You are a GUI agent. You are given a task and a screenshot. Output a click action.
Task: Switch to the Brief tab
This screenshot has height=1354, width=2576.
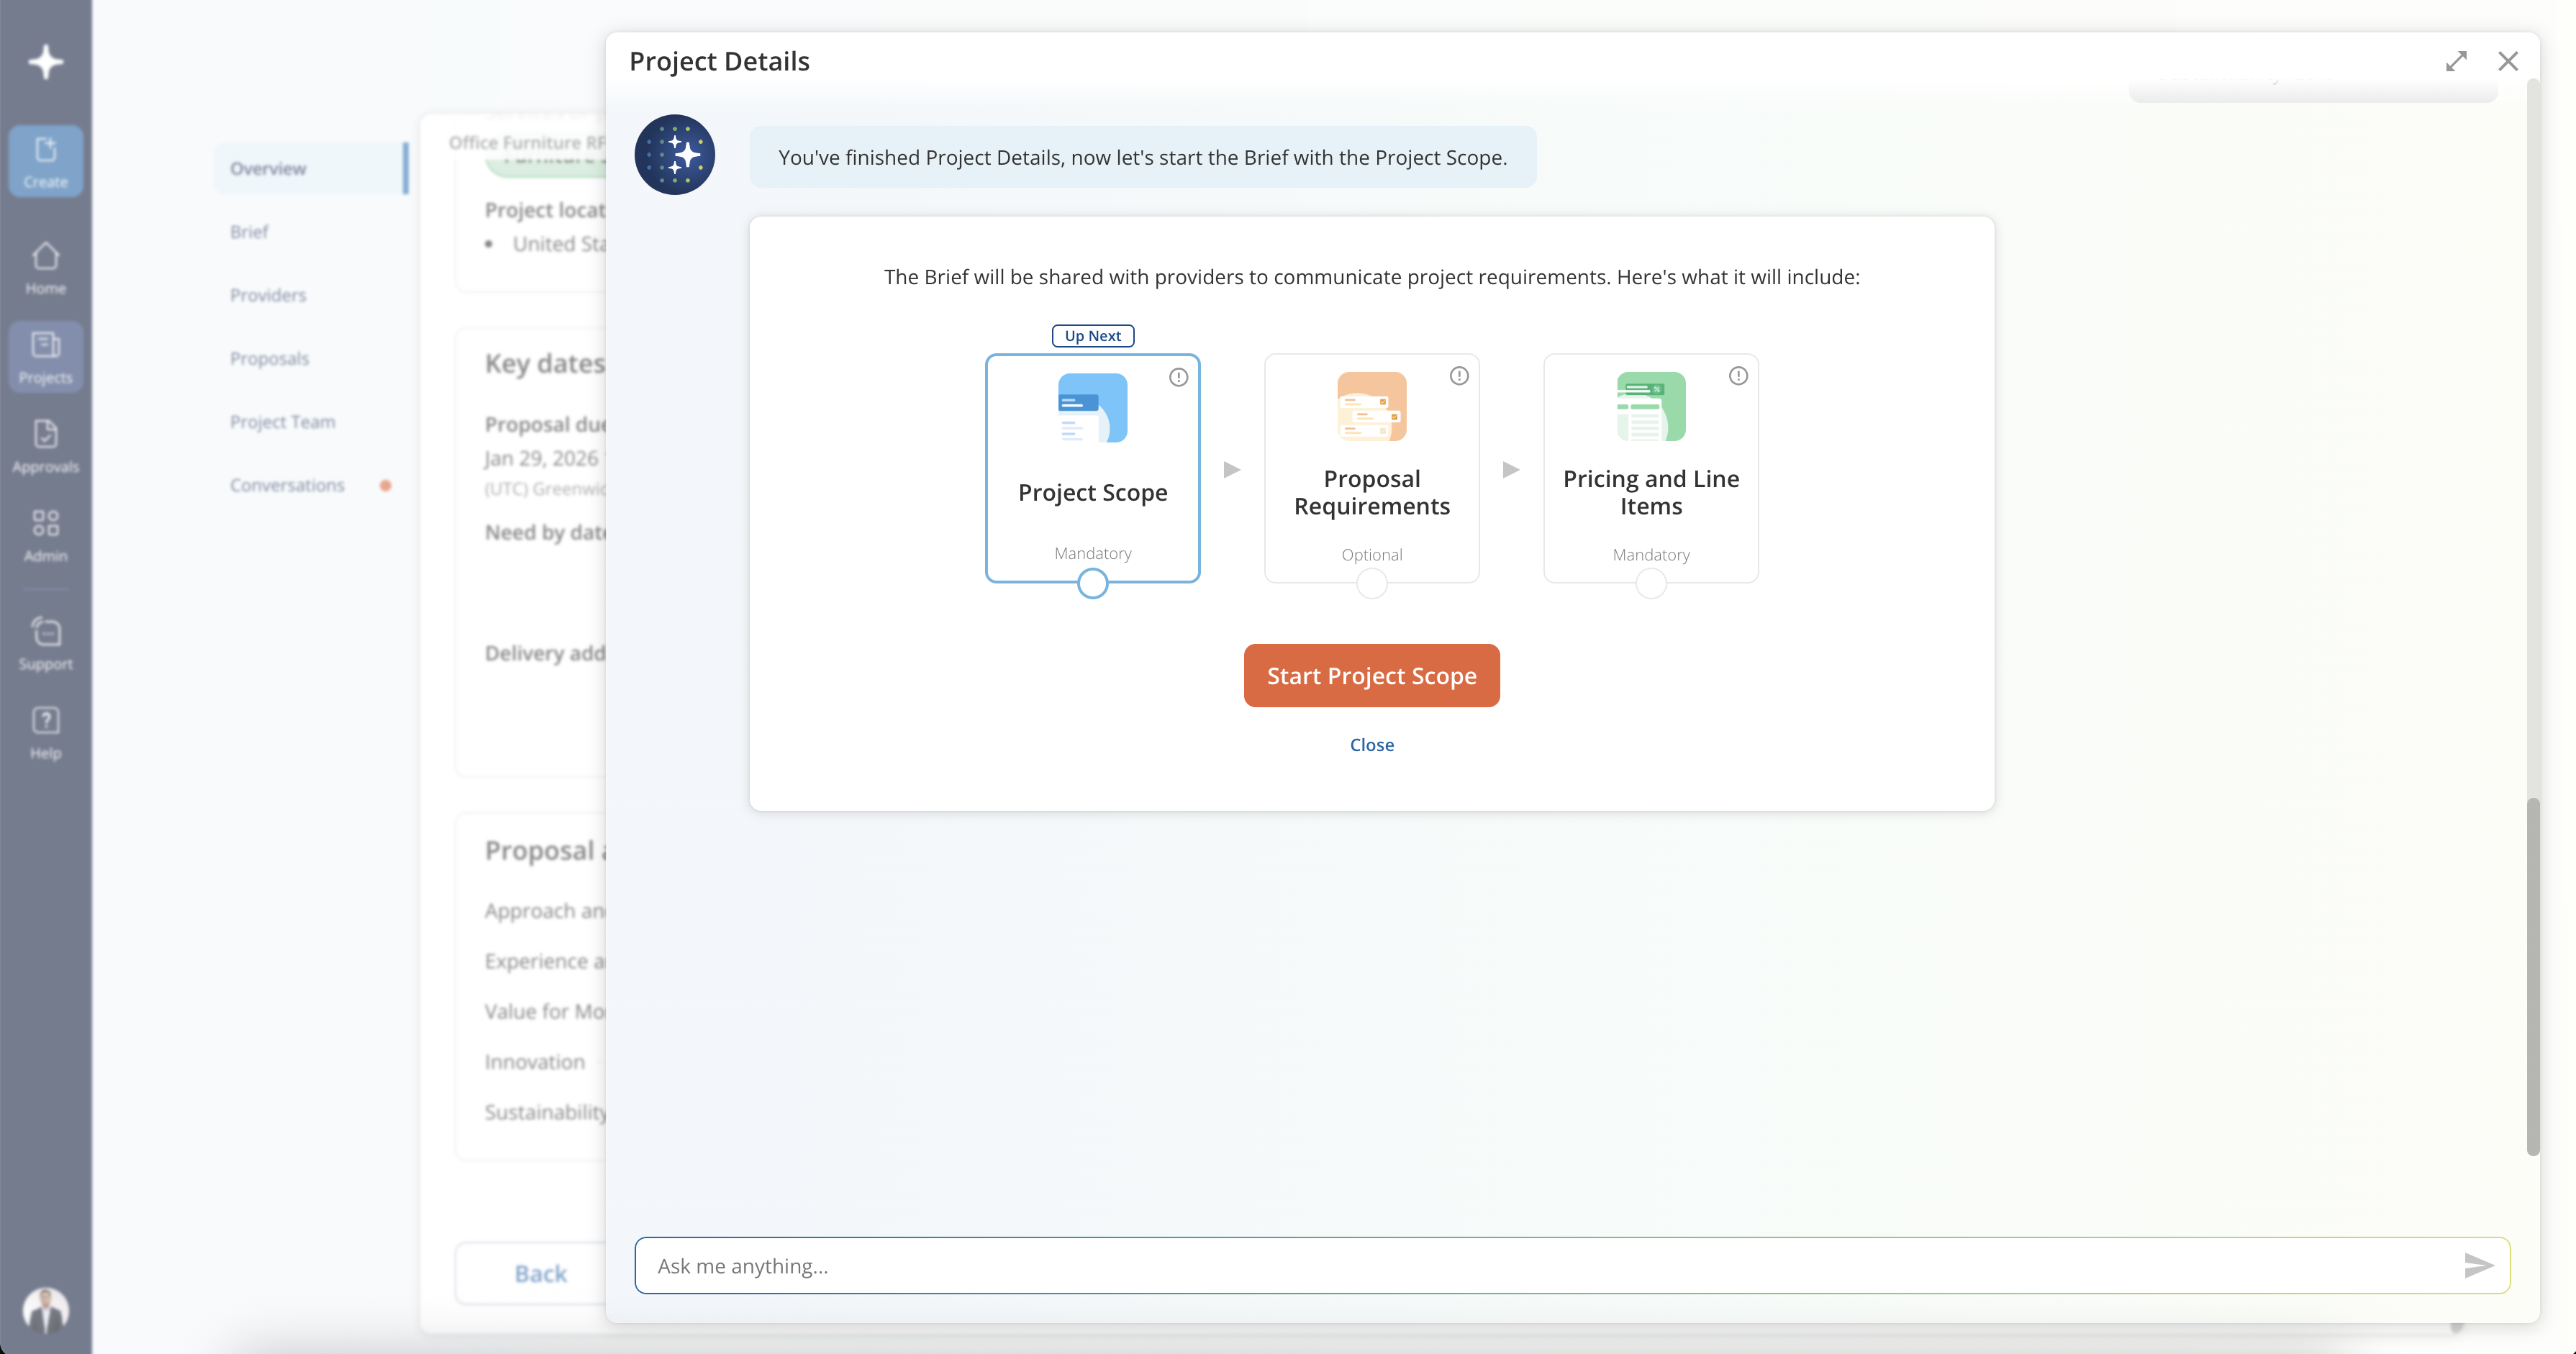click(249, 232)
